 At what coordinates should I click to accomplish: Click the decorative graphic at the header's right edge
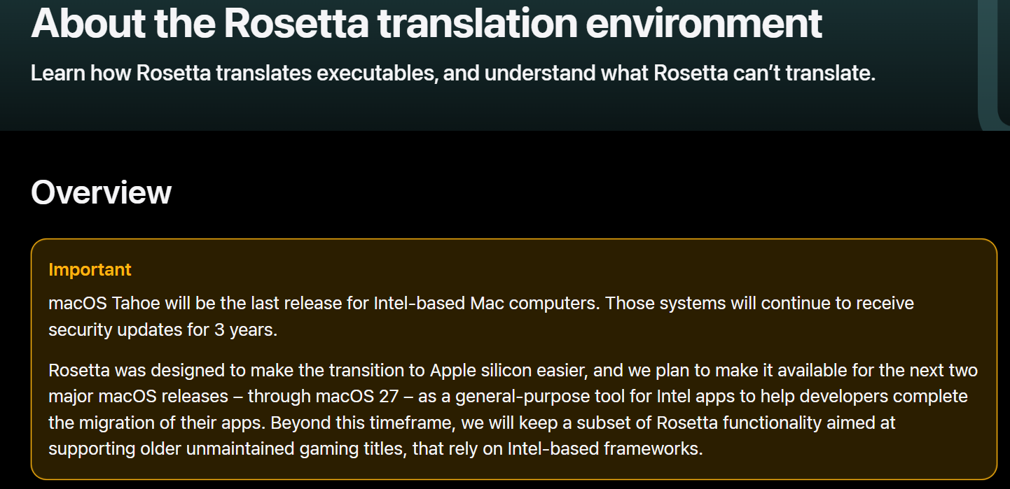click(x=993, y=63)
